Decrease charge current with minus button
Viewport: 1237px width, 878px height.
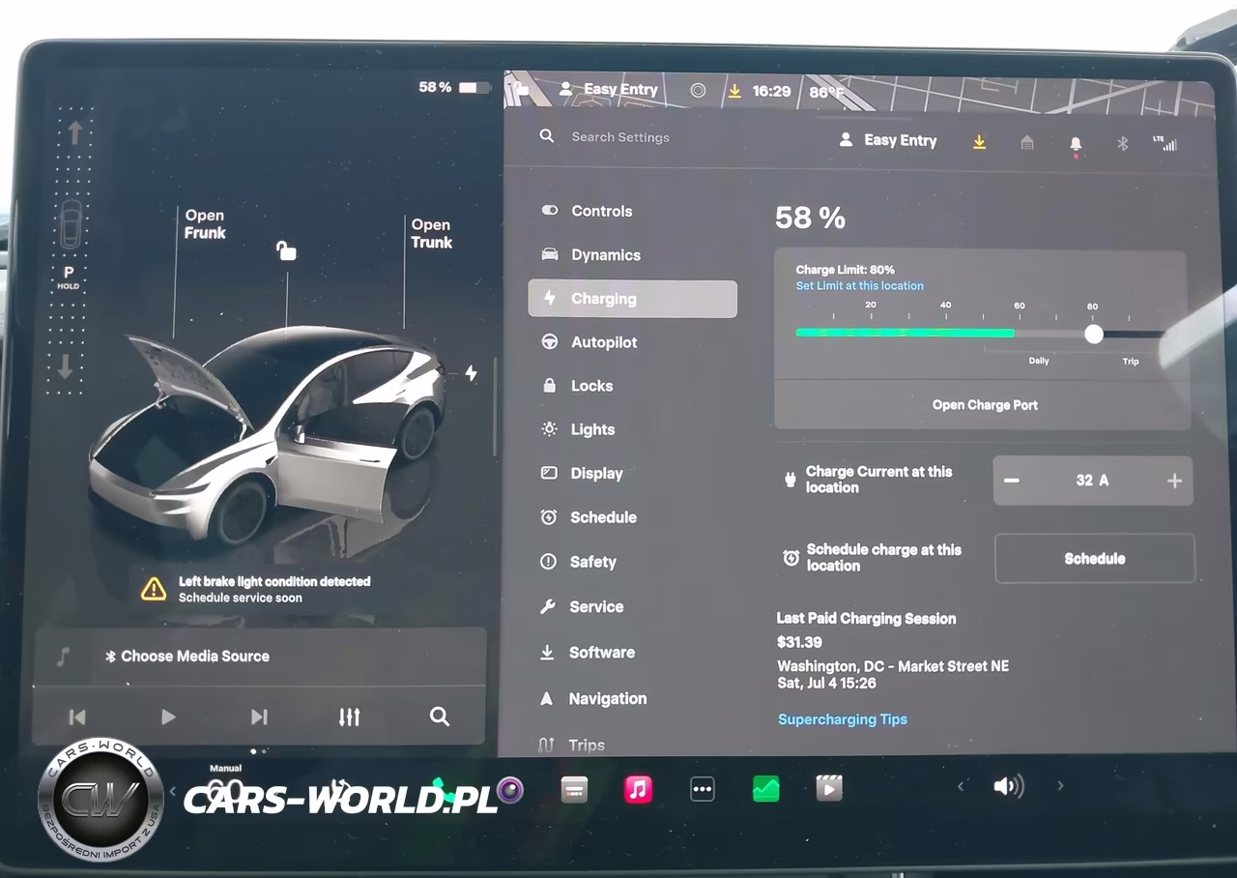click(x=1012, y=481)
